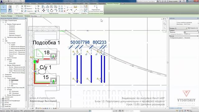Click the title bar search input field
The height and width of the screenshot is (112, 199).
pyautogui.click(x=146, y=1)
